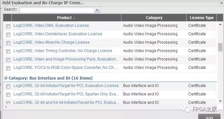Check the Video DMA Evaluation License box
Viewport: 224px width, 119px height.
click(8, 26)
